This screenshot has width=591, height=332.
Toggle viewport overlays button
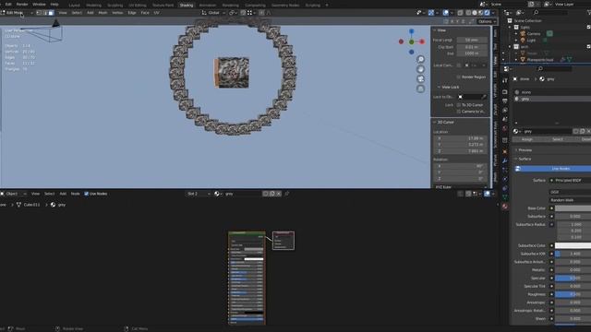pyautogui.click(x=446, y=12)
